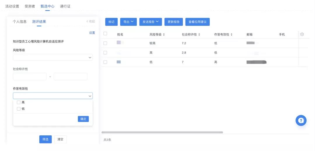Toggle select-all checkbox in table header
Viewport: 315px width, 151px height.
pos(105,34)
